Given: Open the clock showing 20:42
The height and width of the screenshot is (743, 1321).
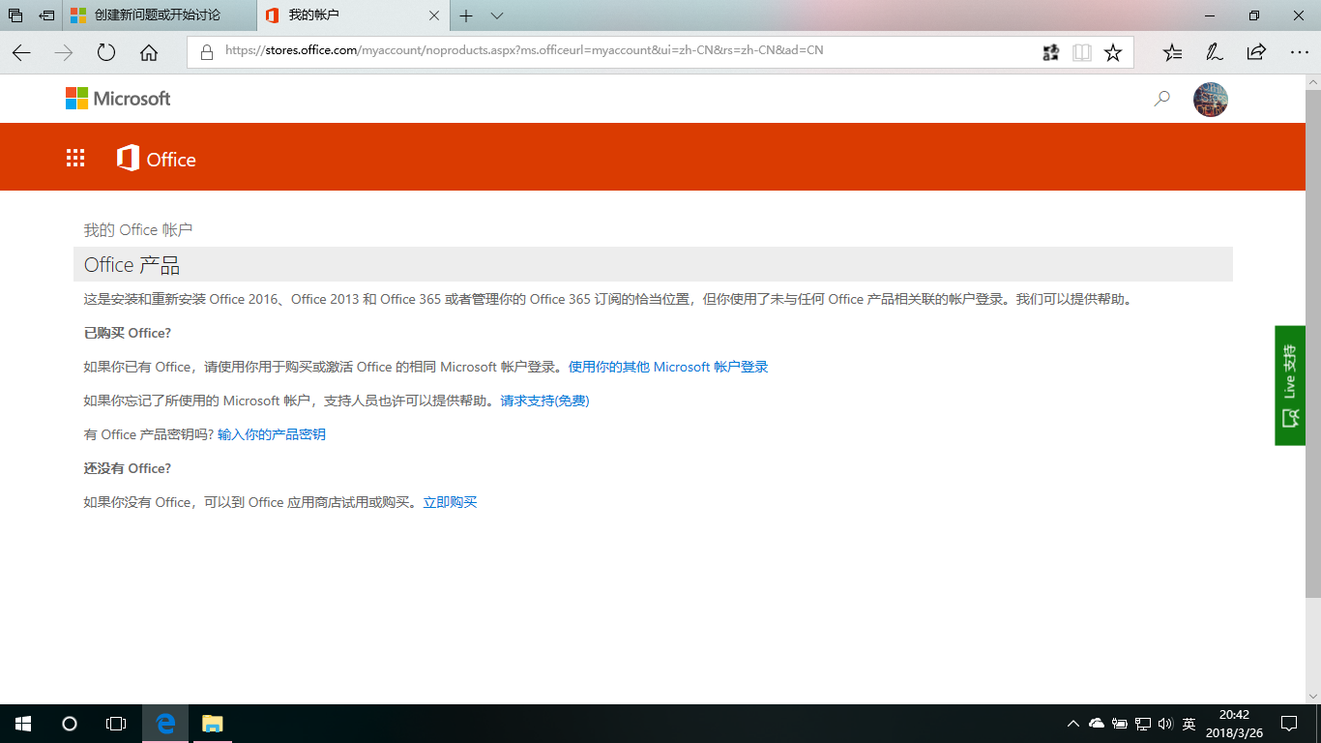Looking at the screenshot, I should 1234,724.
